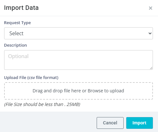158x132 pixels.
Task: Click the 'Description' field label
Action: (16, 45)
